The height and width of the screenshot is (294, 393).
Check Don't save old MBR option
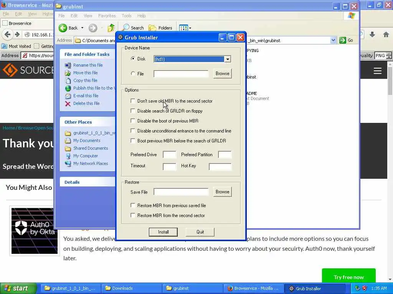point(133,101)
